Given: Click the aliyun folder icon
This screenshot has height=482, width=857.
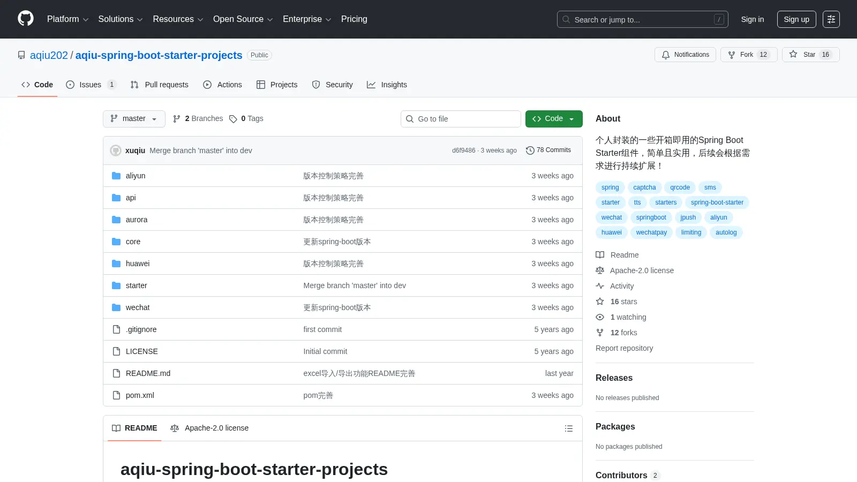Looking at the screenshot, I should pos(116,176).
